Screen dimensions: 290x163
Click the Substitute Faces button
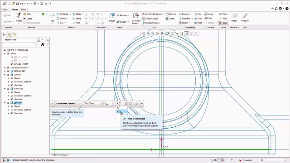[150, 23]
